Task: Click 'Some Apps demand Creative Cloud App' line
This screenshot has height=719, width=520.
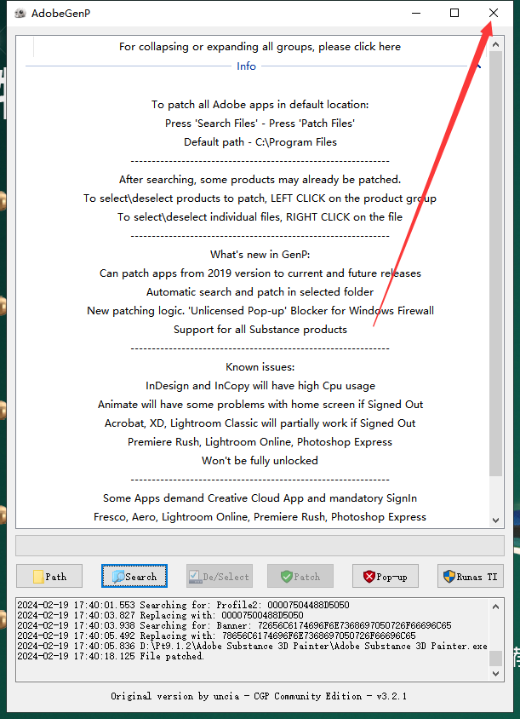Action: point(260,498)
